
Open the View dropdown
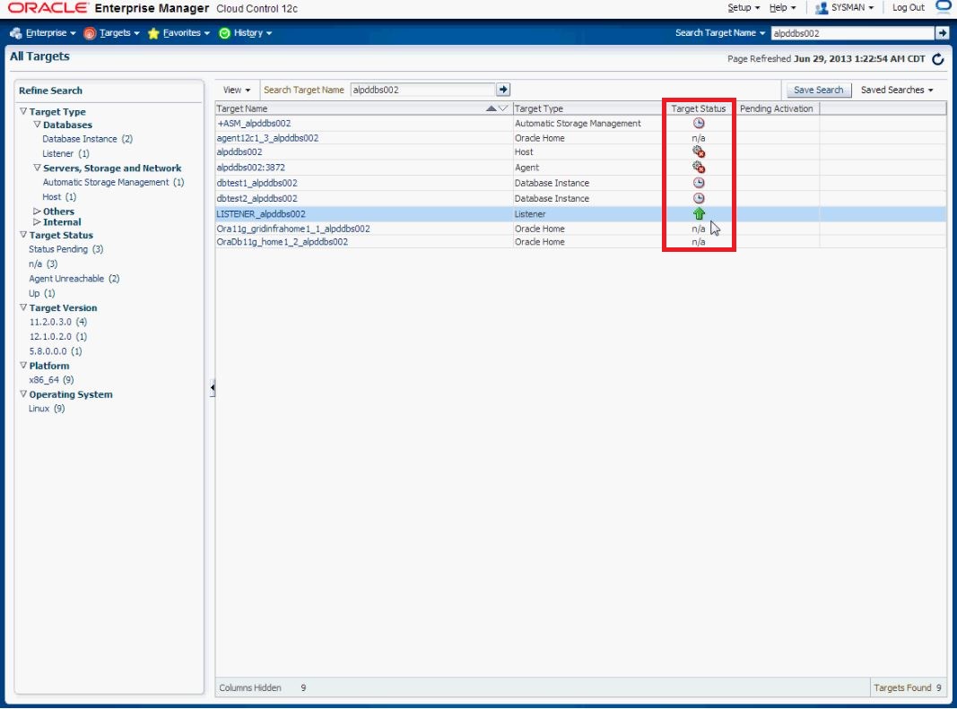click(235, 90)
